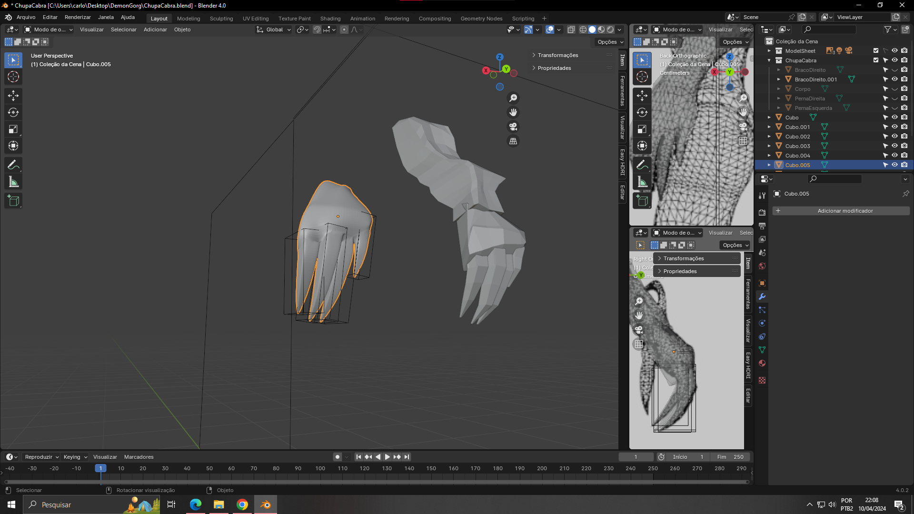Toggle the X-ray view button
Screen dimensions: 914x514
tap(571, 30)
